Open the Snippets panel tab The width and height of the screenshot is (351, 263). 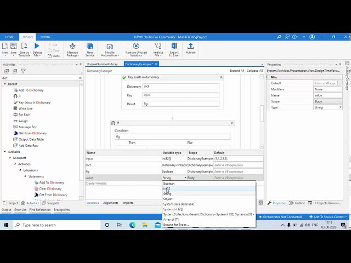[50, 203]
